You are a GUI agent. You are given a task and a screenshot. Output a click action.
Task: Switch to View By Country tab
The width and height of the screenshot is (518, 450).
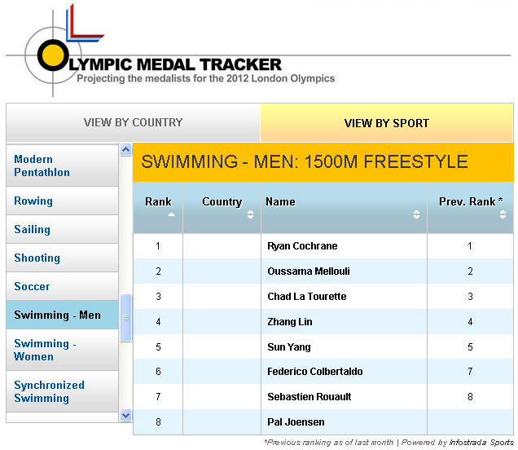click(133, 123)
